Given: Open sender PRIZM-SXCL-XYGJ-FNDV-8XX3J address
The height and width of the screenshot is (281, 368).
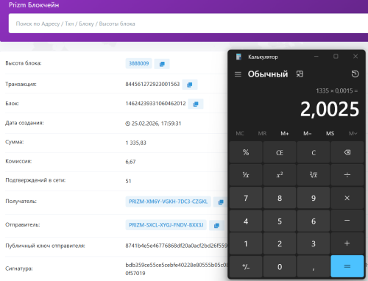Looking at the screenshot, I should coord(166,225).
